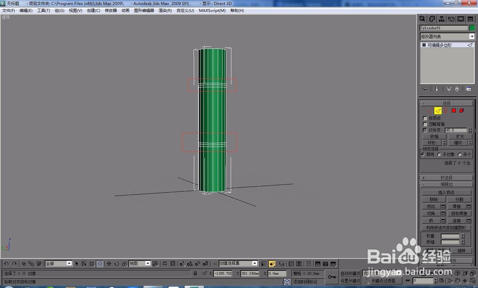Open the 工具(T) menu

pyautogui.click(x=43, y=11)
